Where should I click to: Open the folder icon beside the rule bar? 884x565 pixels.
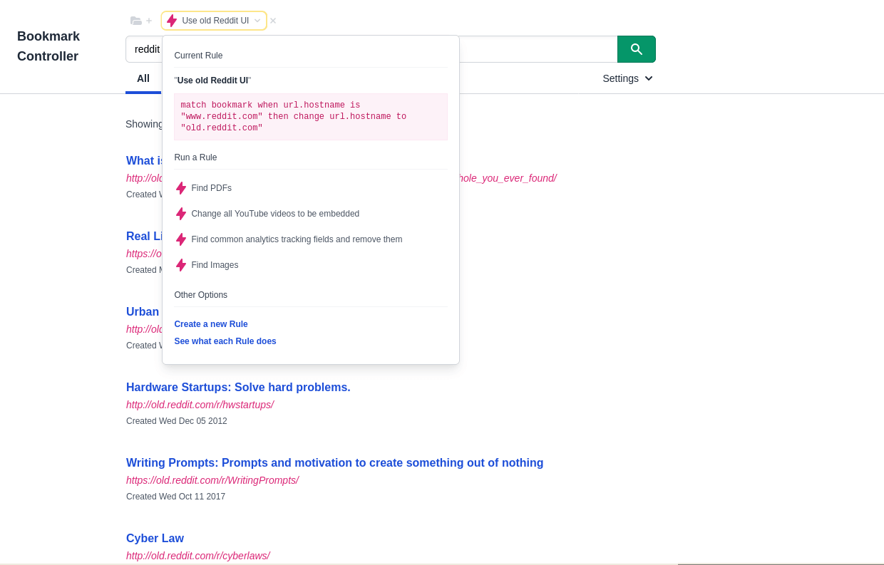(135, 21)
